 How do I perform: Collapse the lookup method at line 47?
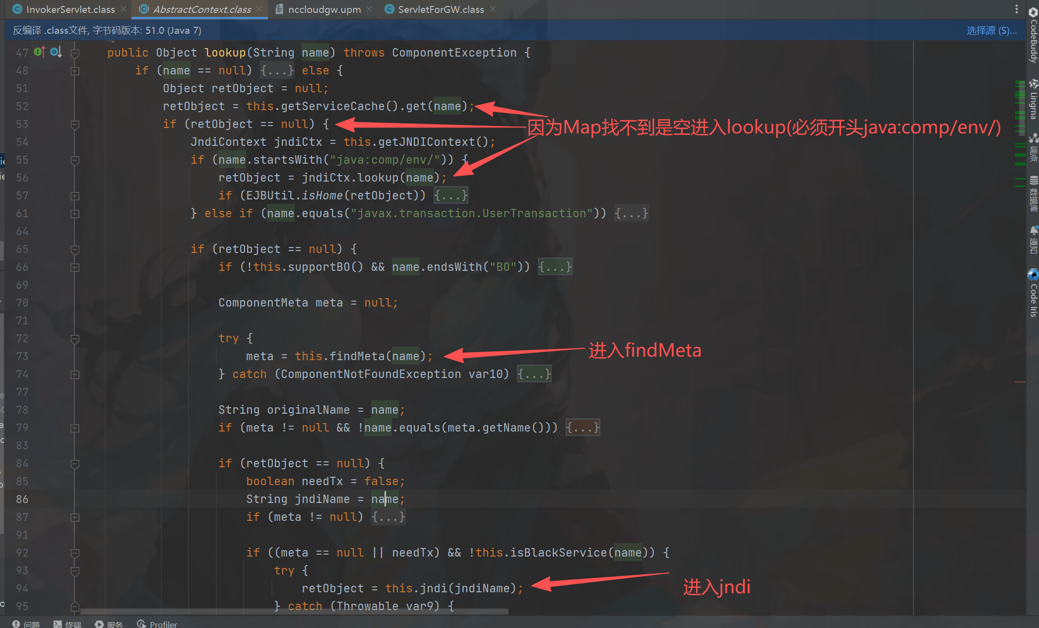(x=75, y=53)
